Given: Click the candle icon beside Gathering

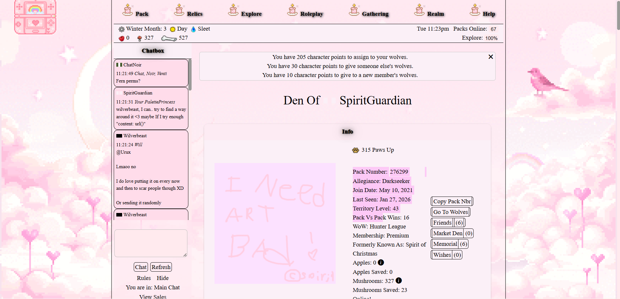Looking at the screenshot, I should click(x=354, y=10).
